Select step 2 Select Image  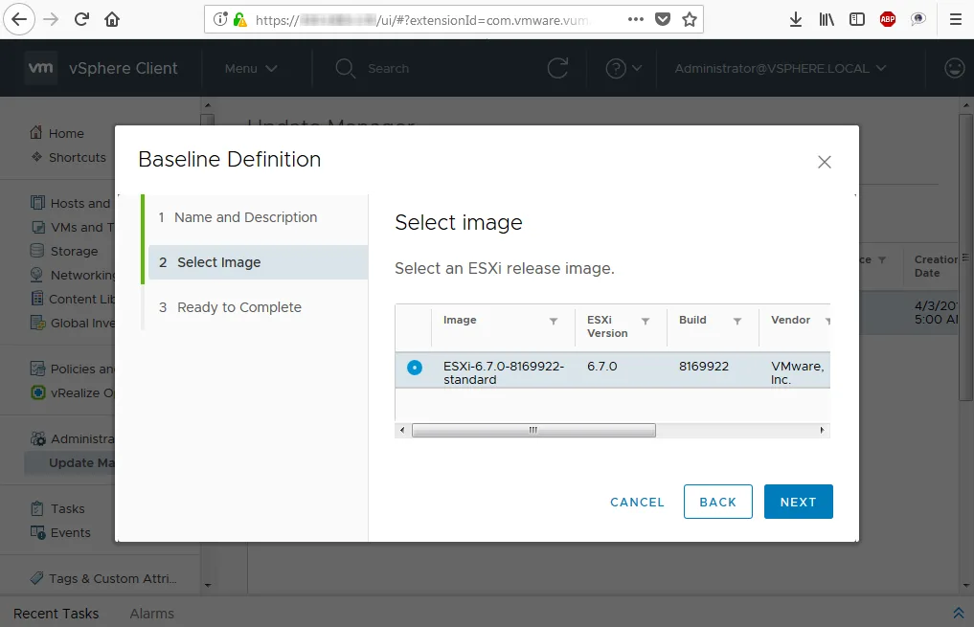pos(258,262)
